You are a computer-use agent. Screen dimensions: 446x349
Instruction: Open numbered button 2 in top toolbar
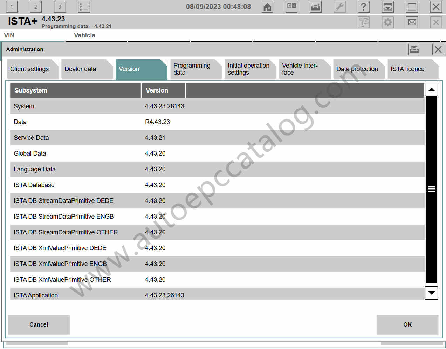[x=36, y=7]
